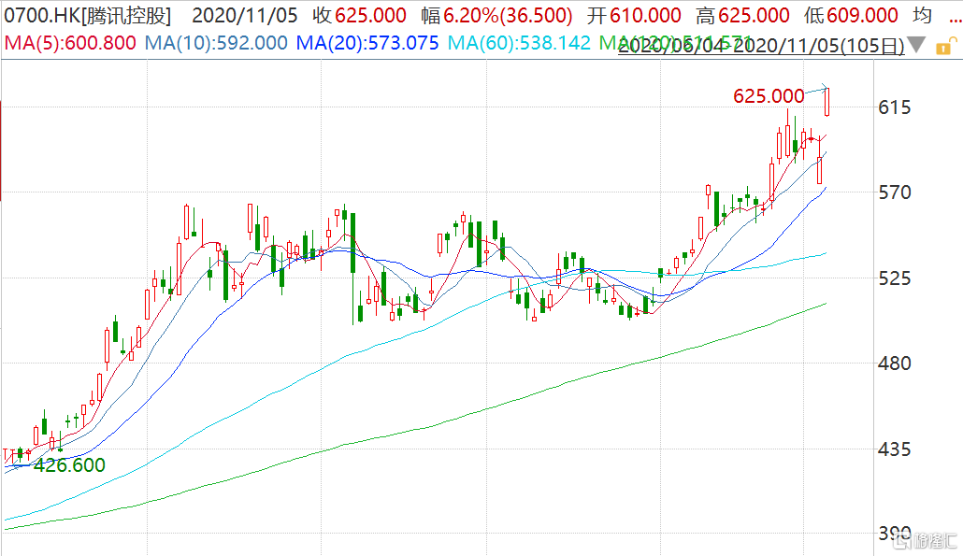Click the 426.600 low price annotation
Viewport: 963px width, 556px height.
coord(69,464)
